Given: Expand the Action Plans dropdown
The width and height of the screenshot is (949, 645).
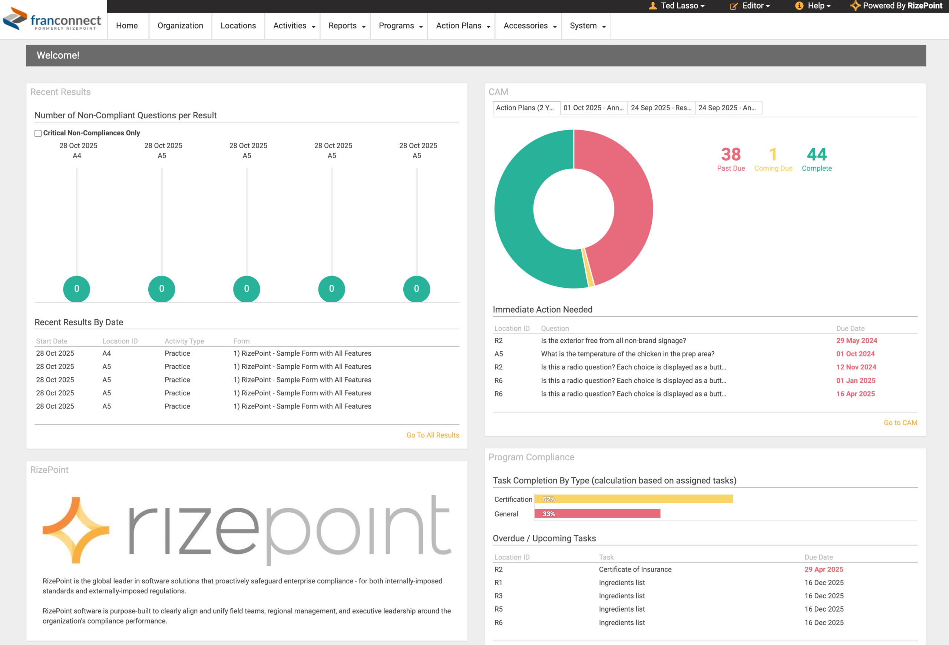Looking at the screenshot, I should pyautogui.click(x=462, y=26).
